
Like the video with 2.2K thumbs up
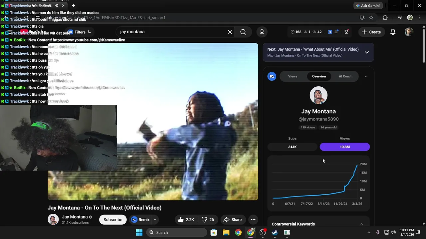tap(186, 220)
